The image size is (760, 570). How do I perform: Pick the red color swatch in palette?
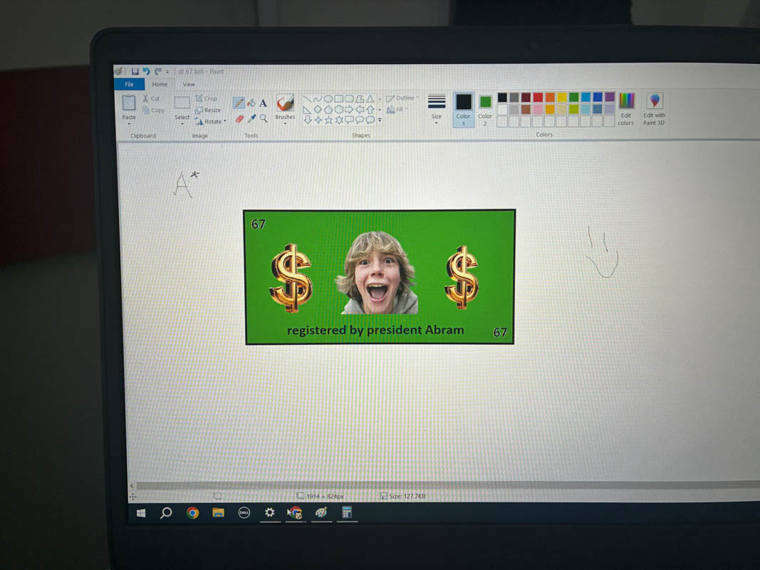click(x=538, y=98)
